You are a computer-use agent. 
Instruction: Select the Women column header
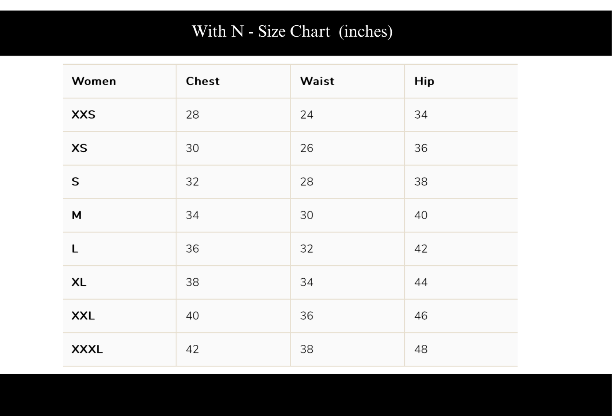[94, 81]
